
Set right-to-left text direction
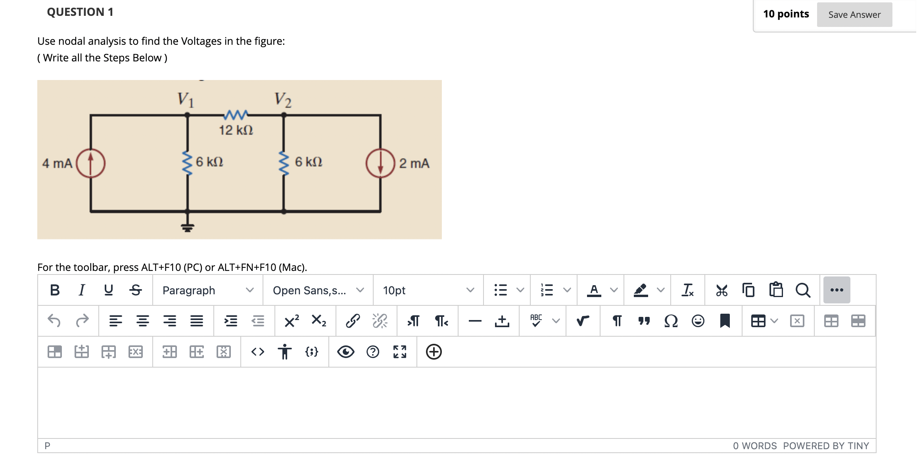tap(441, 320)
